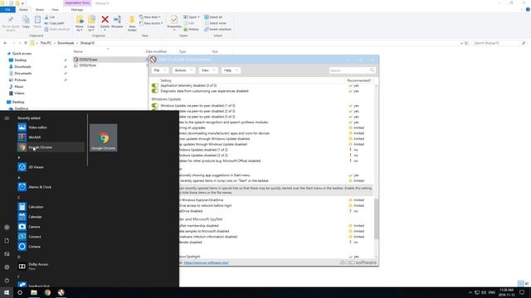Click the ShutUp10 vertical scrollbar thumb
The height and width of the screenshot is (298, 531).
[x=376, y=219]
